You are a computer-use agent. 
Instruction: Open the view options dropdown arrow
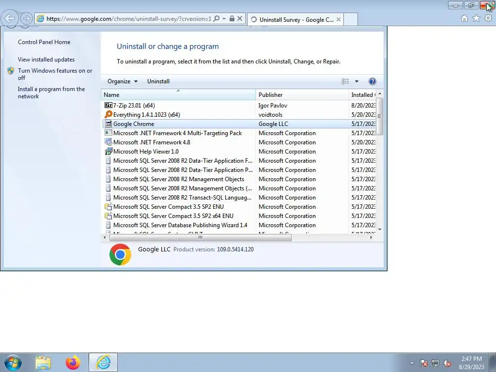point(356,81)
